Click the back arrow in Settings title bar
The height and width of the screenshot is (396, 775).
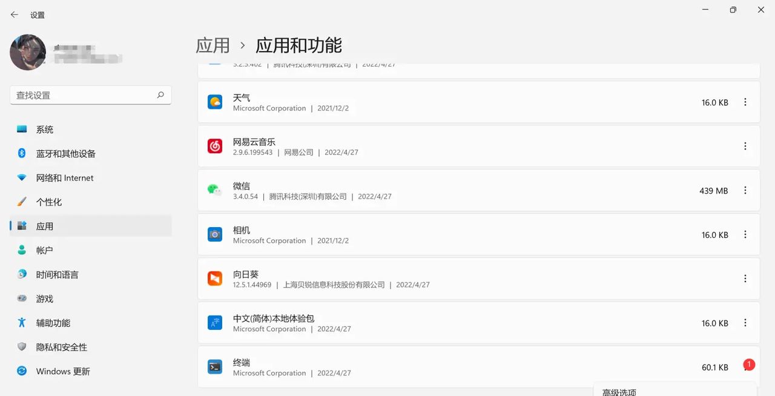click(x=15, y=15)
